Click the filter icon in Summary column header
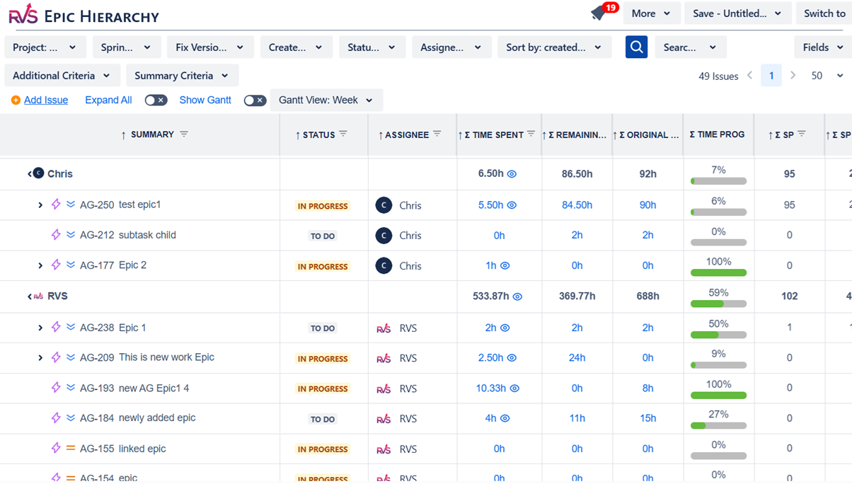The image size is (852, 484). [x=184, y=134]
